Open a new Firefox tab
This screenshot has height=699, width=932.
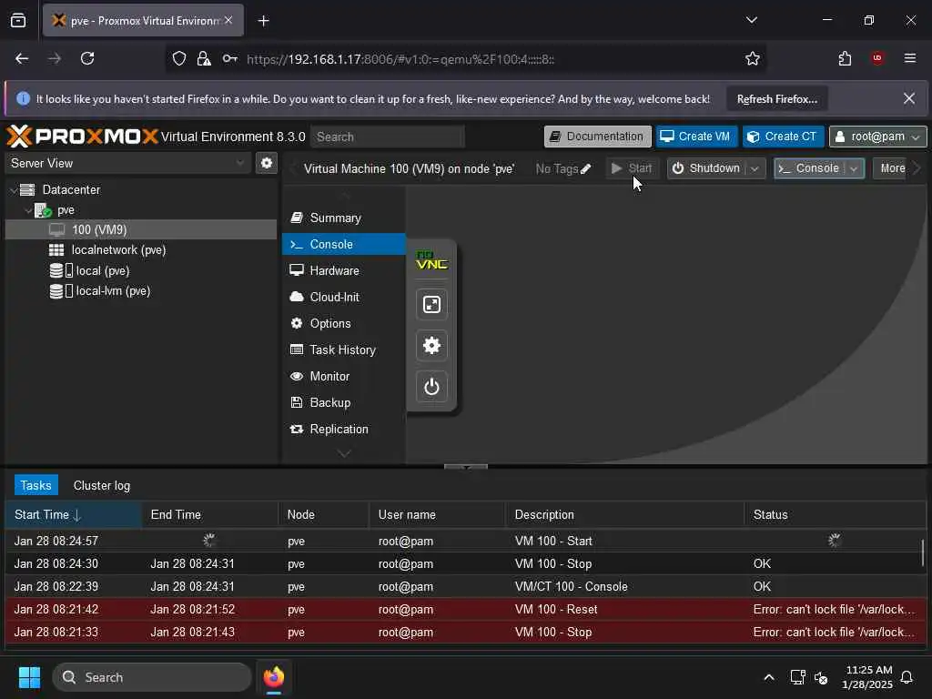coord(263,21)
